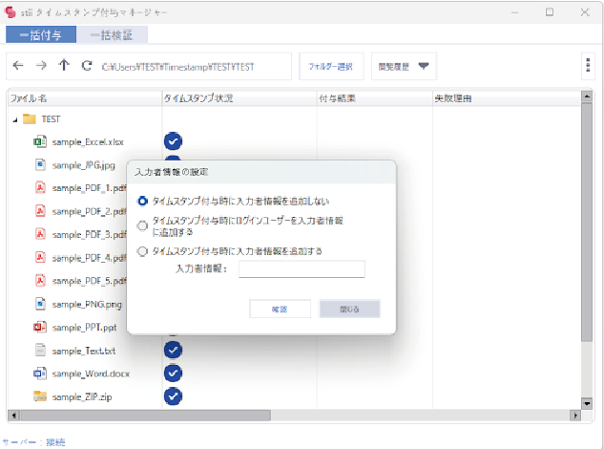Collapse the TEST folder tree node
Screen dimensions: 604x449
point(14,119)
